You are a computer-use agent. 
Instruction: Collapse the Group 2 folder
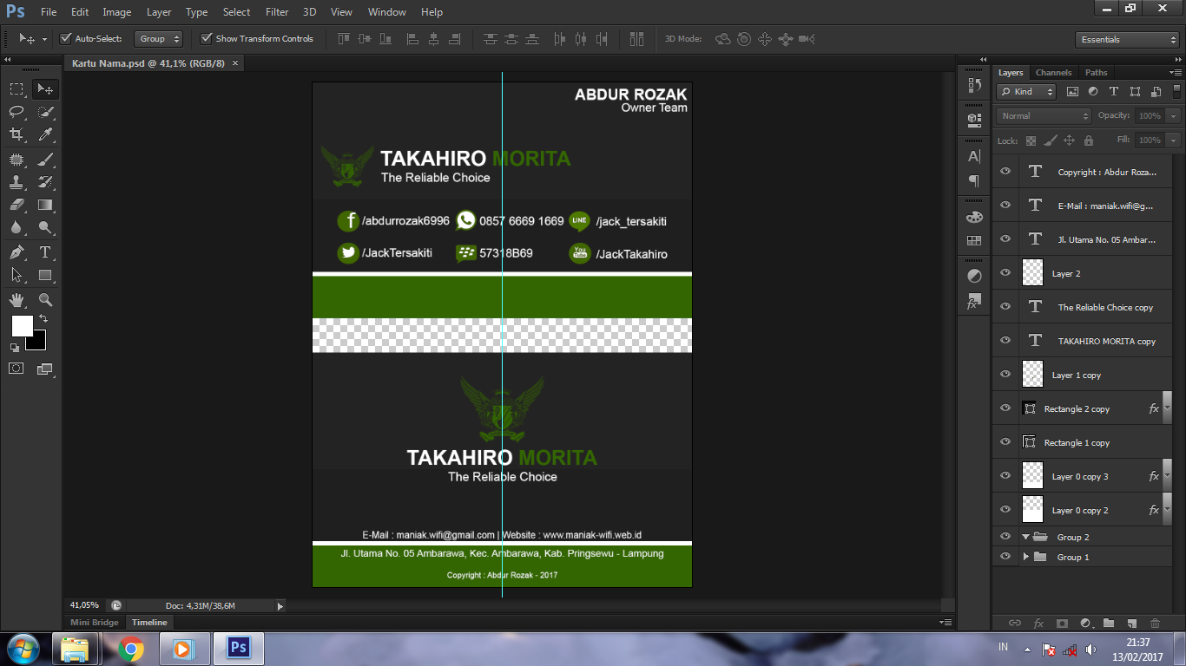coord(1025,538)
